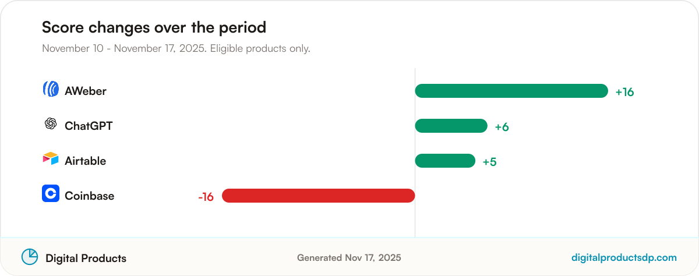
Task: Click the green ChatGPT +6 bar
Action: (x=451, y=126)
